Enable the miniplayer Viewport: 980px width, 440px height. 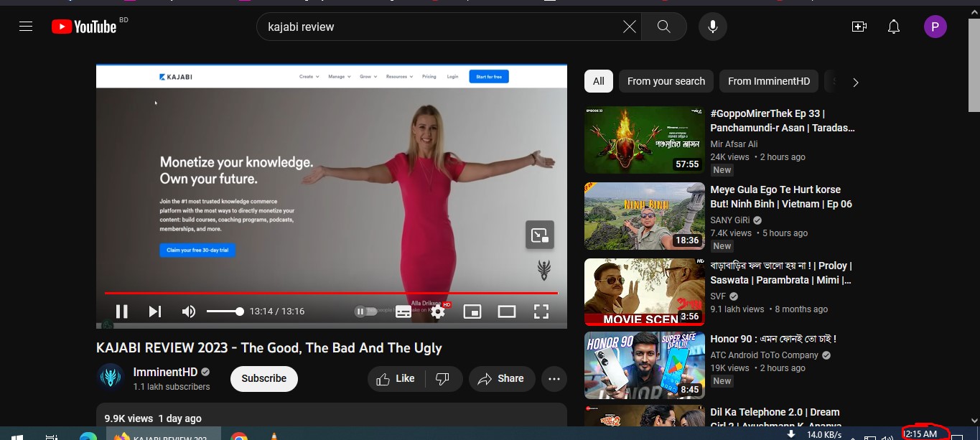click(472, 312)
